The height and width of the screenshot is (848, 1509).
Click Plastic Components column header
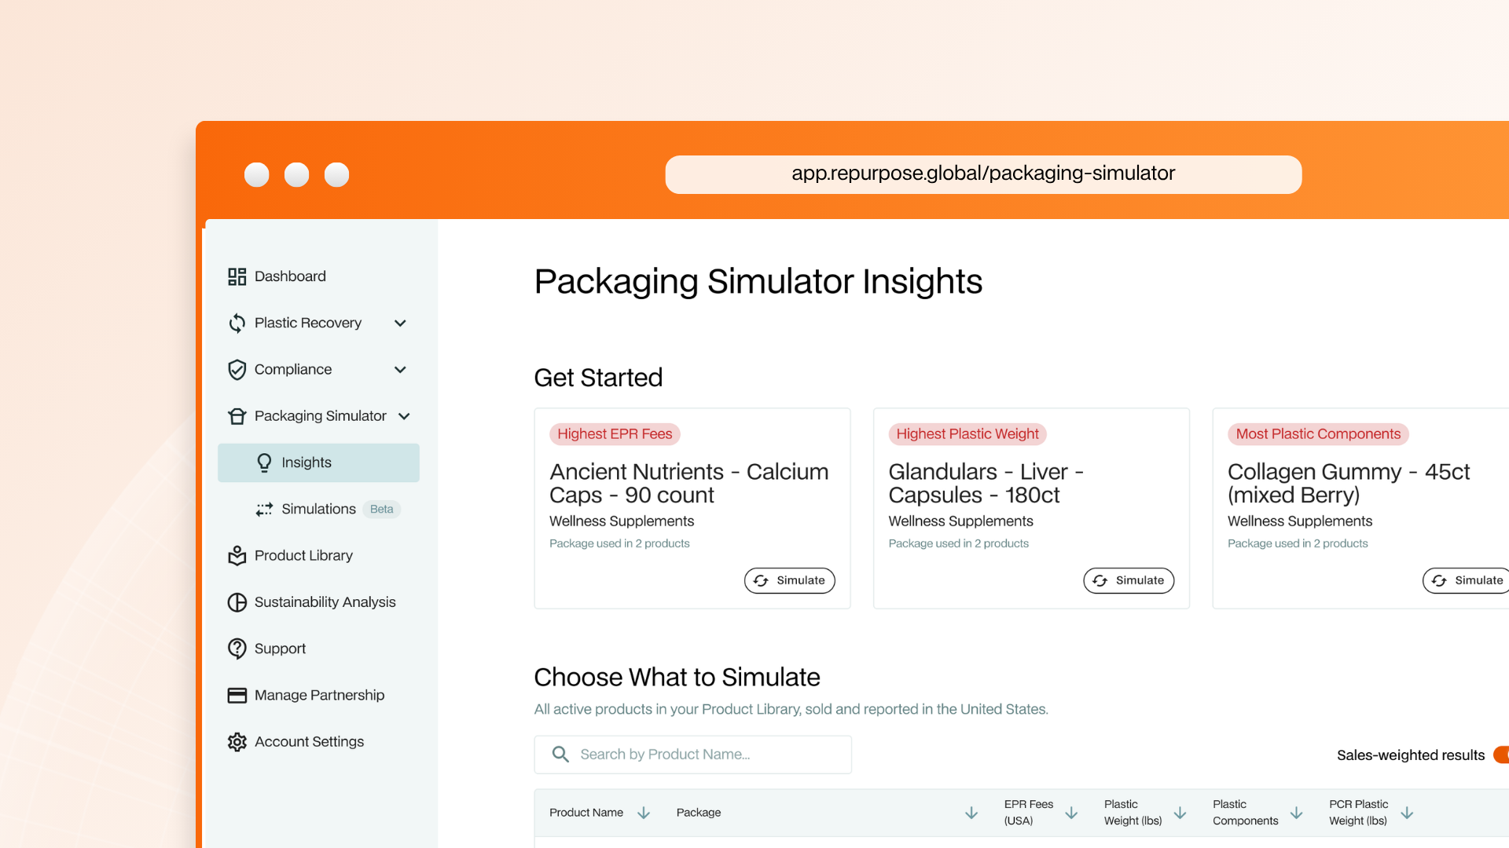(1245, 813)
